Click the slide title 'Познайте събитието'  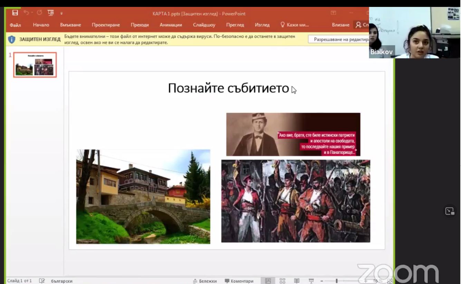pyautogui.click(x=228, y=88)
